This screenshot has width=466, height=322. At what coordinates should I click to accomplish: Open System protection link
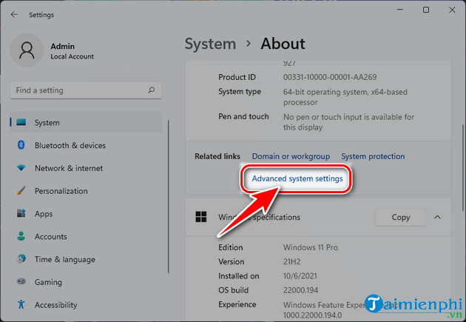(x=373, y=156)
